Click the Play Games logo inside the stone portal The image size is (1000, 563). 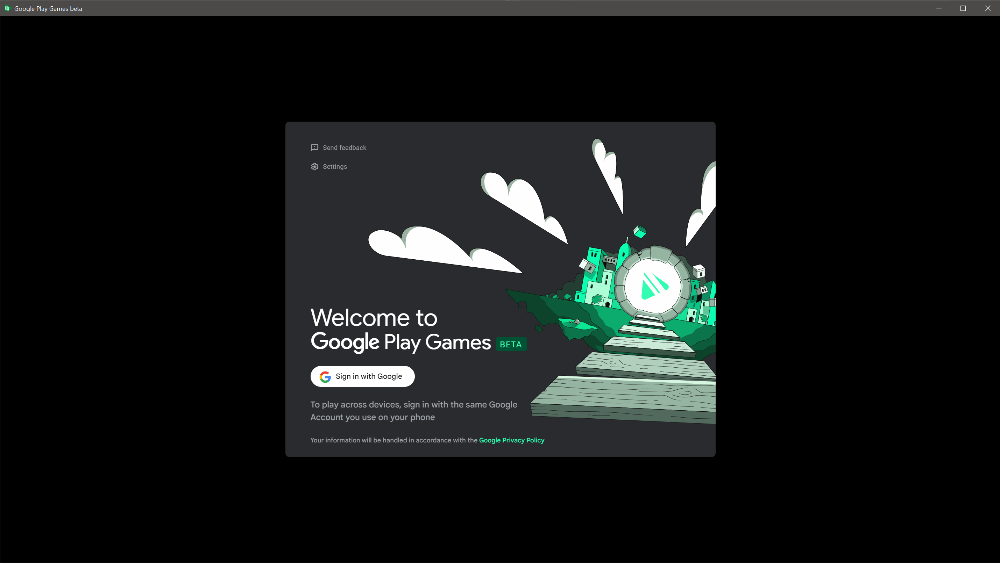coord(653,286)
